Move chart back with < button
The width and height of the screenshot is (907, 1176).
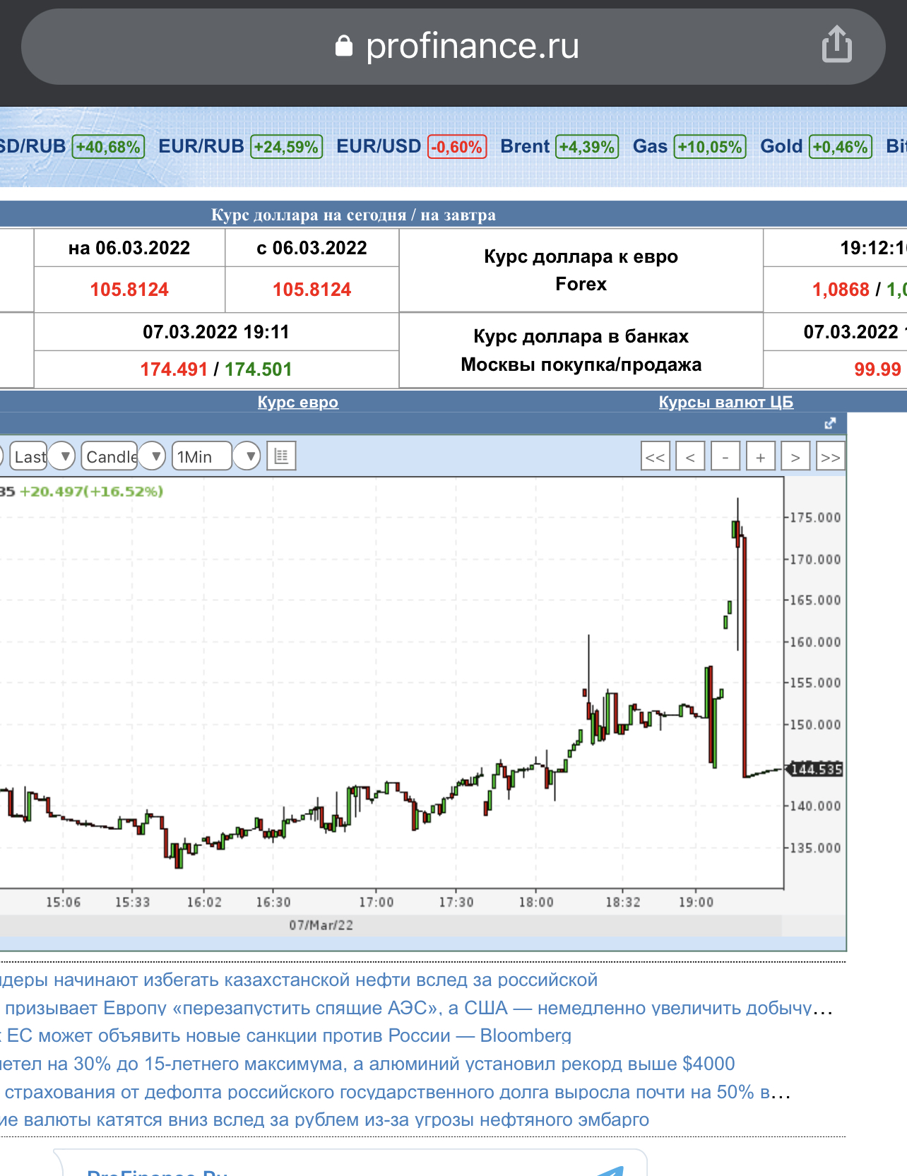690,457
